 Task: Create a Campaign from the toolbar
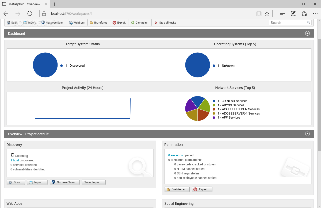pyautogui.click(x=140, y=23)
